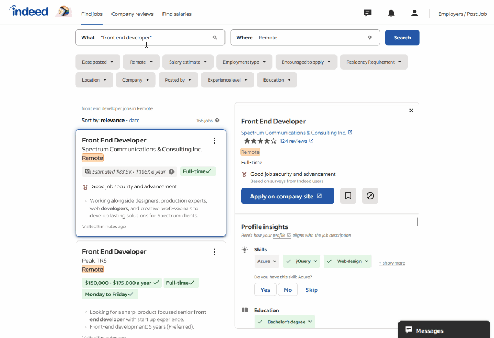Click the search magnifier icon in What field
The height and width of the screenshot is (338, 494).
(x=215, y=38)
